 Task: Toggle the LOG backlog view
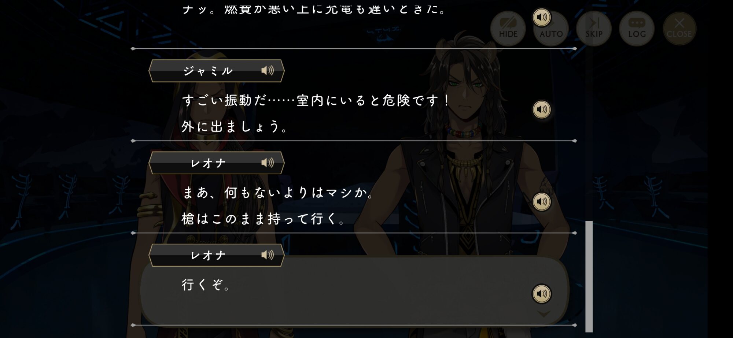click(637, 28)
